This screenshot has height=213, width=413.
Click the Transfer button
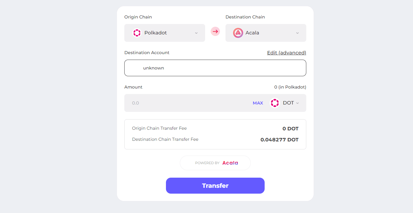pyautogui.click(x=215, y=186)
